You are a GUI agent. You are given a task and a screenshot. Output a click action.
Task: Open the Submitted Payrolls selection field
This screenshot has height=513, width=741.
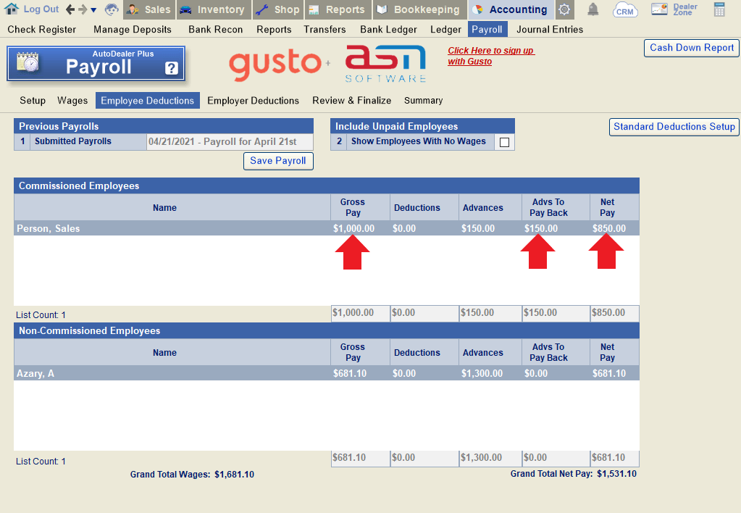pyautogui.click(x=230, y=142)
